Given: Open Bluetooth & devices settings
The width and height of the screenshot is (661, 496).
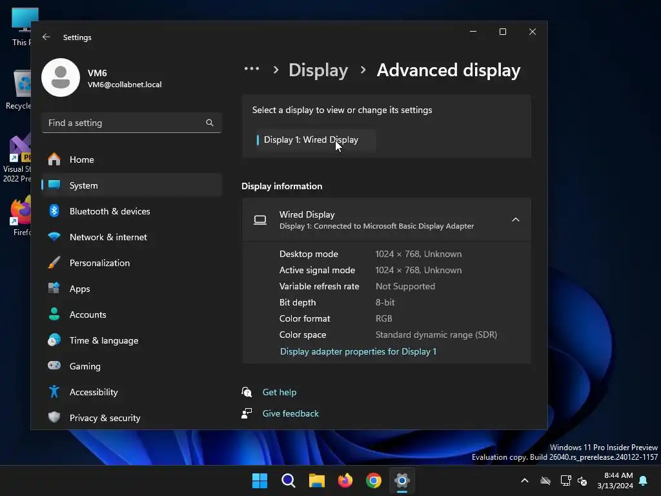Looking at the screenshot, I should pos(132,211).
